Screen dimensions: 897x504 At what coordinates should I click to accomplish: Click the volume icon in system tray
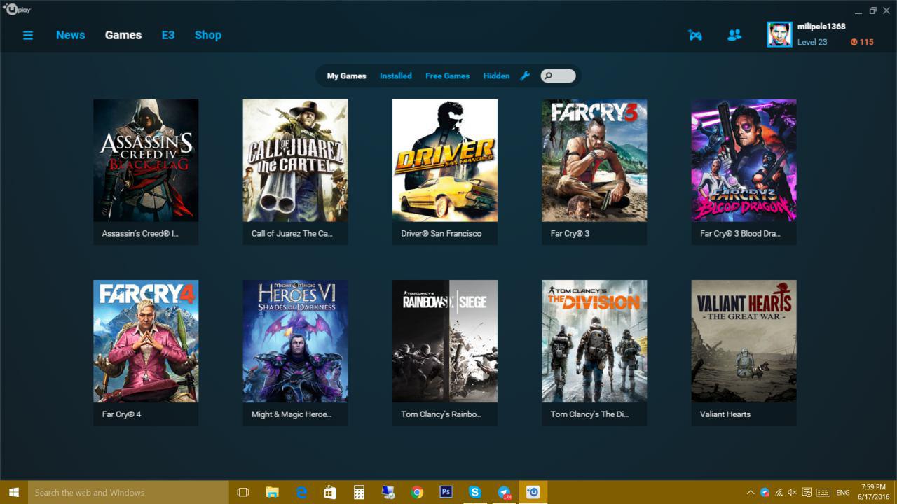pos(793,492)
